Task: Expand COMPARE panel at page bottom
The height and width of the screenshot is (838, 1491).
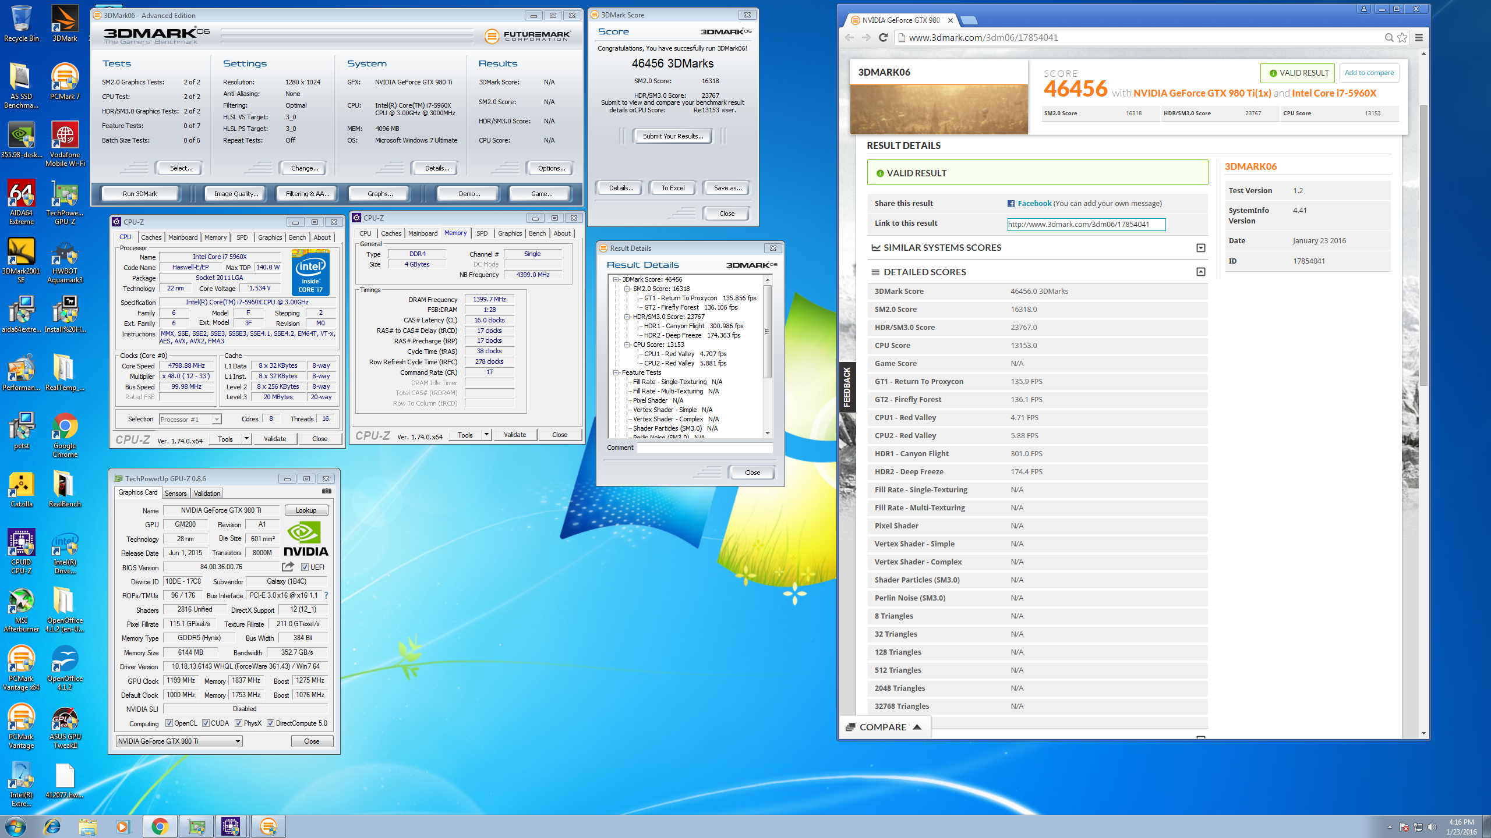Action: coord(884,727)
